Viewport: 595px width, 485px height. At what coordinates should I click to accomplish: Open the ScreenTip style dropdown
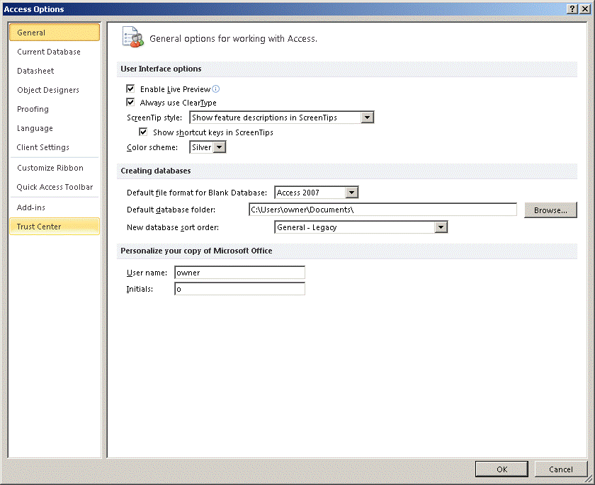[367, 118]
